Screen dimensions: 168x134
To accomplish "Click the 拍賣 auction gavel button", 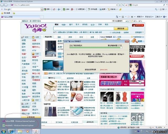I will 137,41.
